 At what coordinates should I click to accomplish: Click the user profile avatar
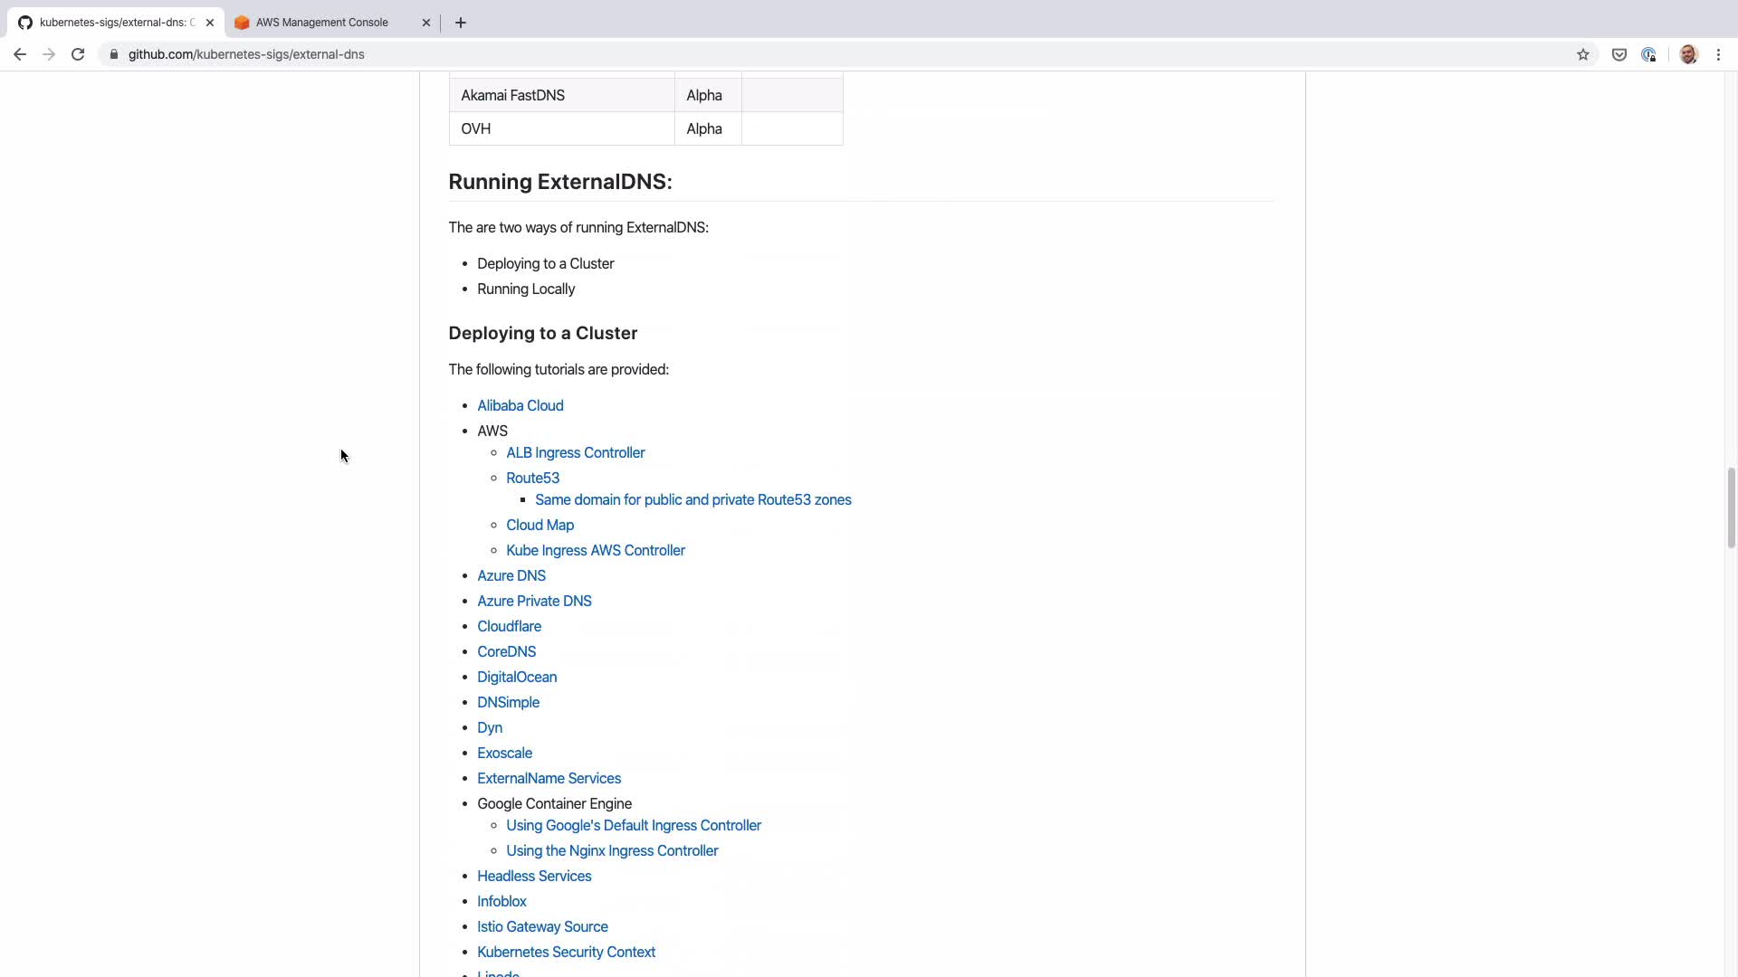point(1687,54)
